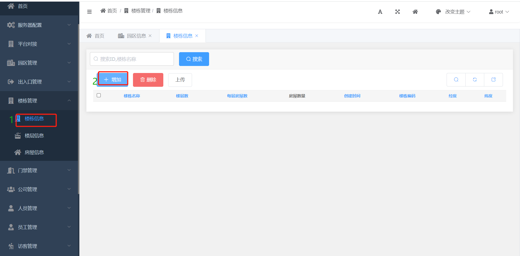520x256 pixels.
Task: Refresh the table with the reload icon
Action: pos(475,80)
